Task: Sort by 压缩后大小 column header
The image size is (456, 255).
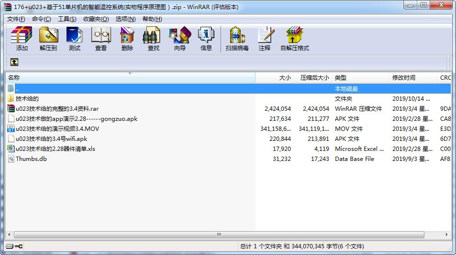Action: point(312,77)
